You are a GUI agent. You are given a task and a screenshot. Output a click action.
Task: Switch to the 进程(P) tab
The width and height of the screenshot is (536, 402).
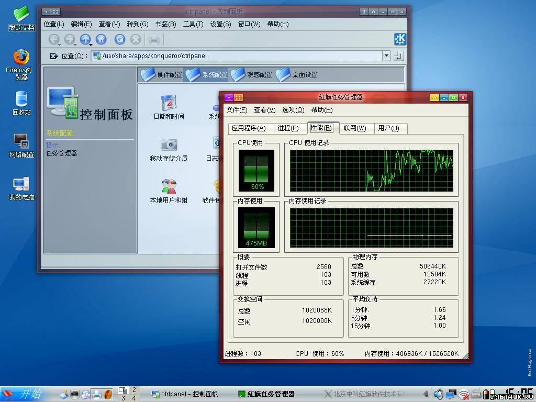coord(288,128)
